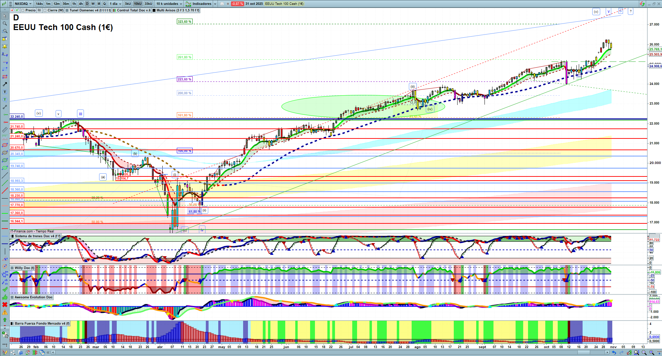
Task: Select the magnifier zoom tool
Action: pos(5,23)
